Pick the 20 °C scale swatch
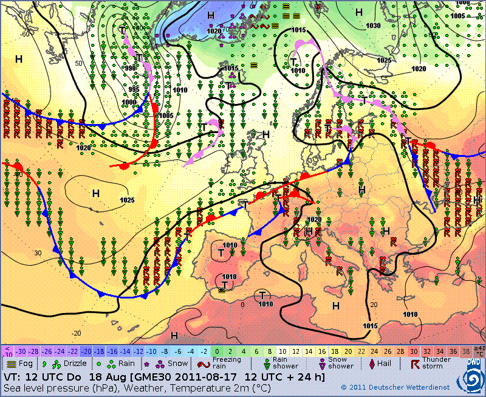Screen dimensions: 486x397 coord(348,352)
